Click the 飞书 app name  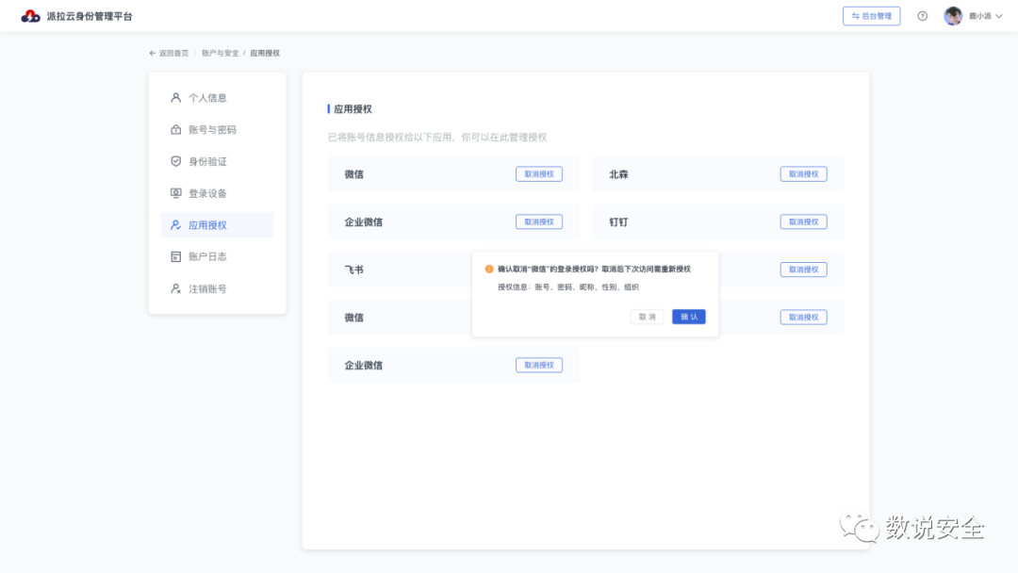pos(353,270)
